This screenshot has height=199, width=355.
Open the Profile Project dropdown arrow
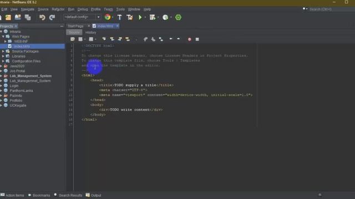pyautogui.click(x=171, y=17)
